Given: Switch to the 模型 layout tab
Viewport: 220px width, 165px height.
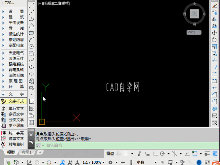Looking at the screenshot, I should [x=11, y=152].
